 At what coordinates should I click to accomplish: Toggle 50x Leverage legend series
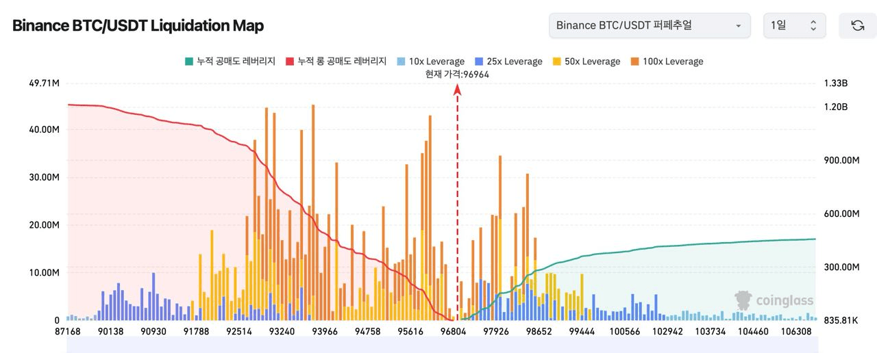pos(586,62)
